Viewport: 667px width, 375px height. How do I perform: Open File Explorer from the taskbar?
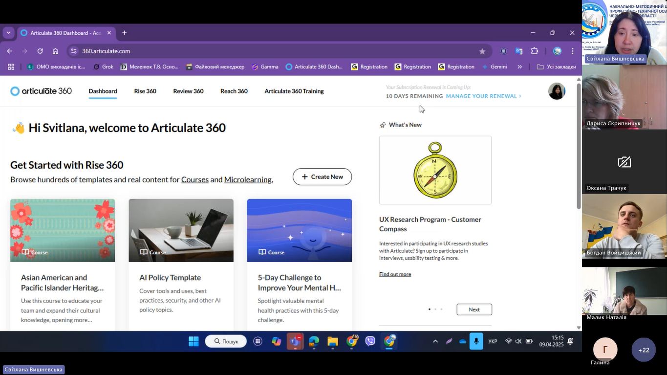click(x=333, y=341)
